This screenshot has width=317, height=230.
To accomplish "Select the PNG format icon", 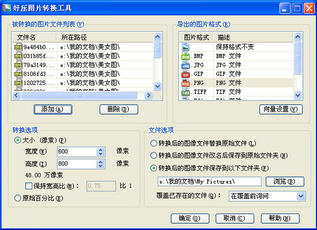I will [x=186, y=83].
